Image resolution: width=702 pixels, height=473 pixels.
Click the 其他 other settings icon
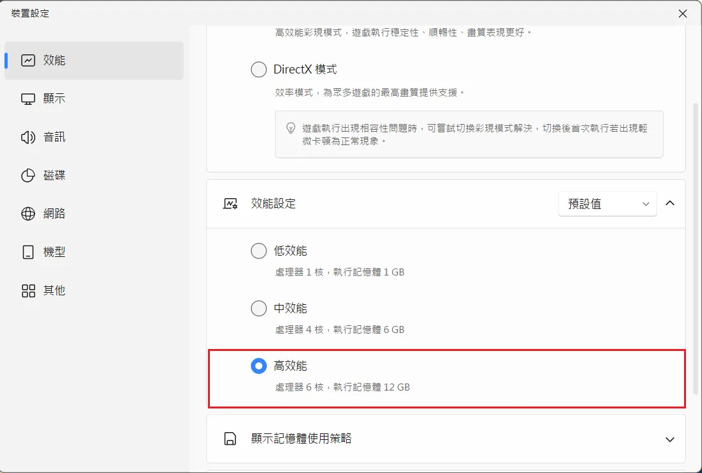pos(26,290)
